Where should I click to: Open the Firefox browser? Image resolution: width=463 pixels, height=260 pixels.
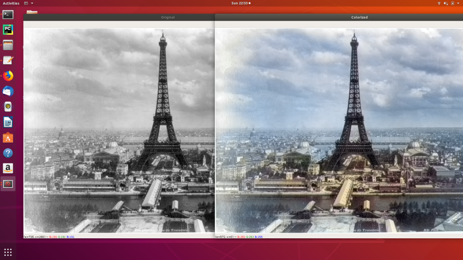(x=8, y=76)
